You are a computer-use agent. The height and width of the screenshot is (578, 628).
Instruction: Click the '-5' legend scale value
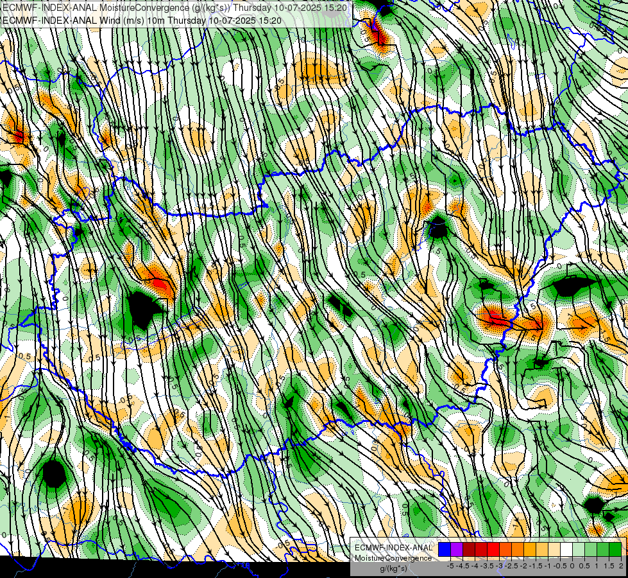click(x=450, y=566)
